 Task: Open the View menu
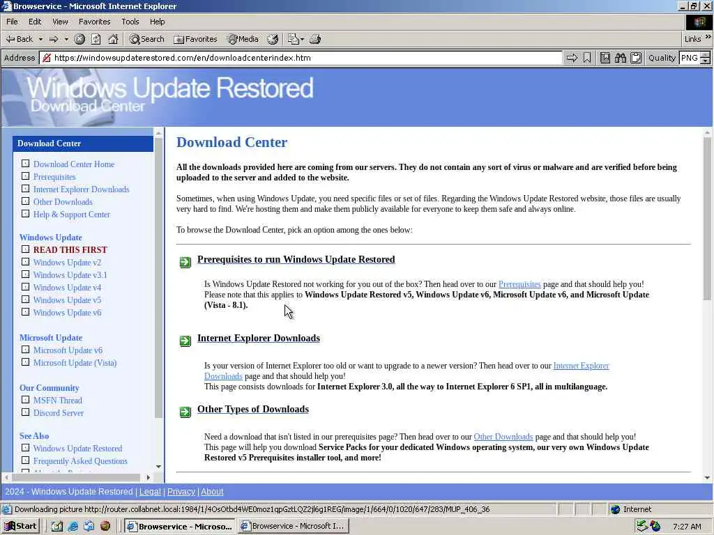point(60,22)
